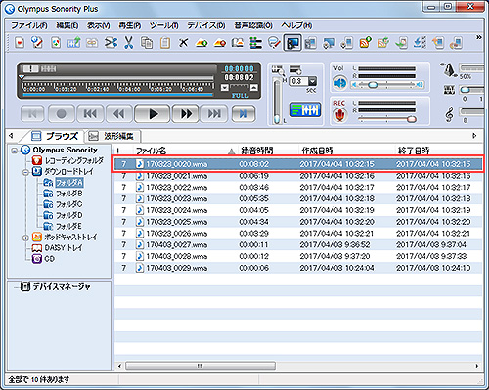Open the 編集 menu
Viewport: 489px width, 390px height.
click(x=67, y=25)
